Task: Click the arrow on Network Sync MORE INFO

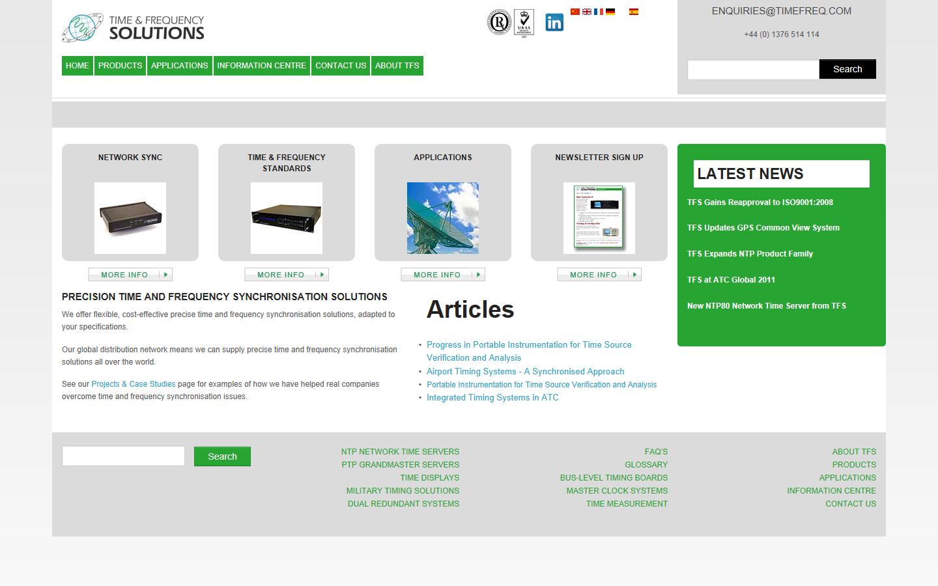Action: (165, 274)
